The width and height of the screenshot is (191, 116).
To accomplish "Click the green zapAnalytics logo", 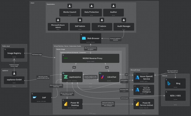I will coord(66,77).
